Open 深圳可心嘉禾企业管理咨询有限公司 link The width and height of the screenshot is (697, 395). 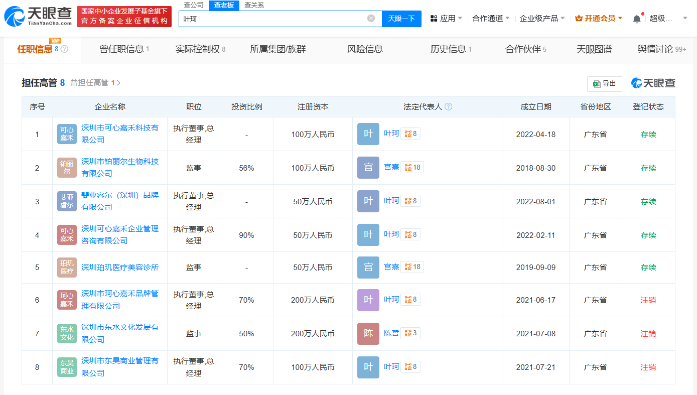click(120, 235)
